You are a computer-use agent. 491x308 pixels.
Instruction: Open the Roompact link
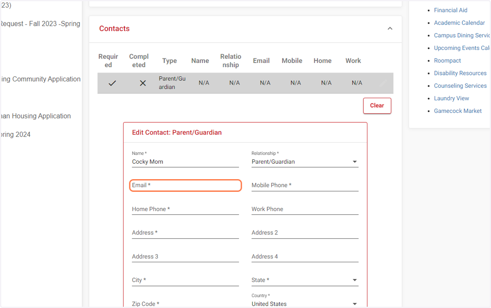tap(447, 61)
